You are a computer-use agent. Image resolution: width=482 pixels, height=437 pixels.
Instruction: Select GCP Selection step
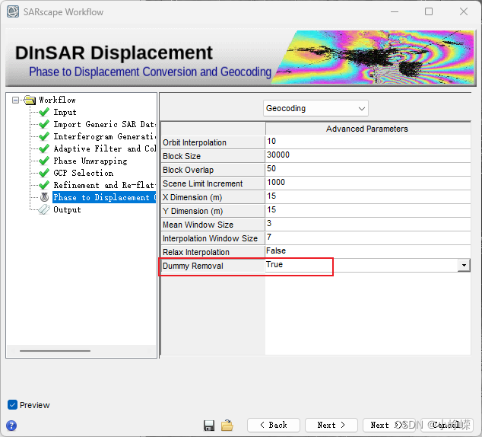click(x=84, y=173)
